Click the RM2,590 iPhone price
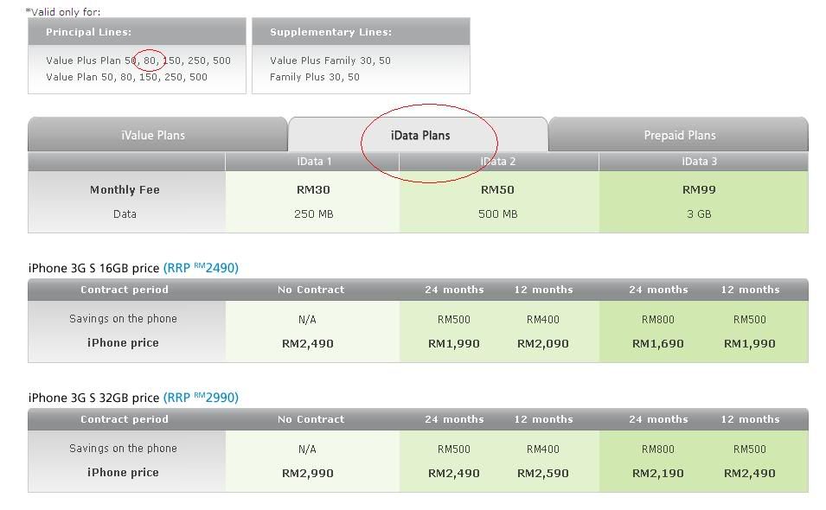Viewport: 826px width, 510px height. [543, 473]
